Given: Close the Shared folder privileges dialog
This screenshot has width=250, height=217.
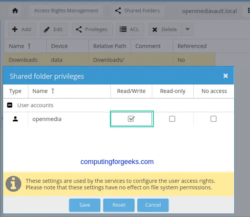Looking at the screenshot, I should pyautogui.click(x=225, y=76).
